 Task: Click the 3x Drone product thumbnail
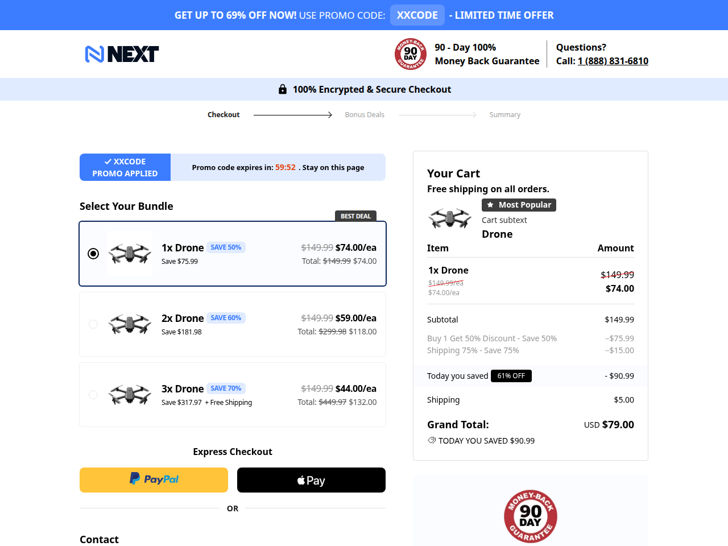130,395
